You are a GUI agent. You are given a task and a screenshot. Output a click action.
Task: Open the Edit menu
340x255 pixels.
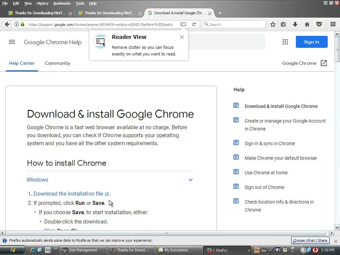16,3
